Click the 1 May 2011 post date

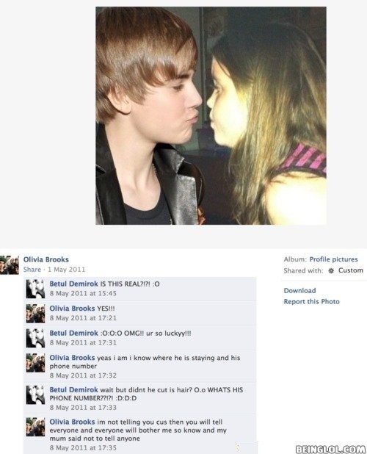click(x=66, y=270)
